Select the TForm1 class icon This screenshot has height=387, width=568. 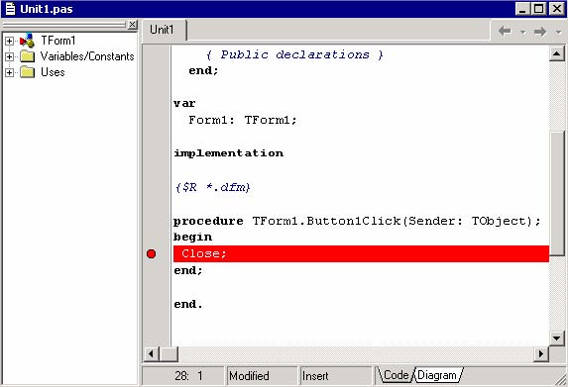tap(27, 41)
